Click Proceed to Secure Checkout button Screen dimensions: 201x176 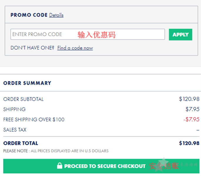tap(101, 166)
